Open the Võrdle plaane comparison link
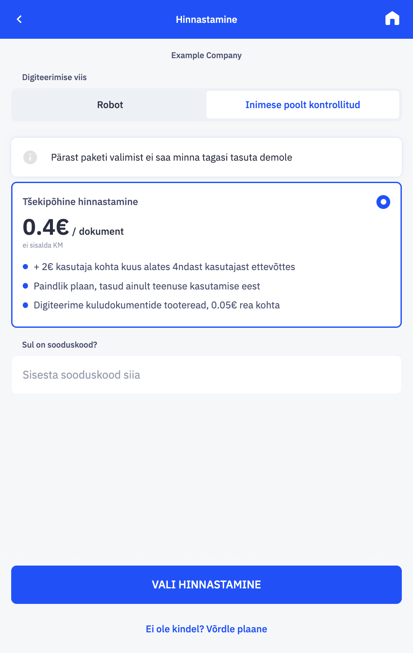 206,629
